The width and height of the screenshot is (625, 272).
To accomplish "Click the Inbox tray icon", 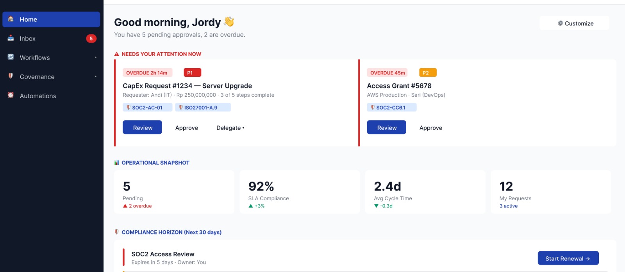I will [11, 38].
